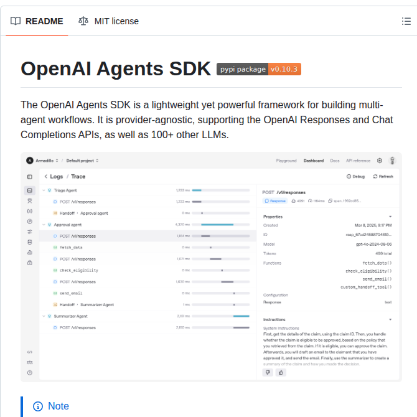Click the Refresh button in trace view
This screenshot has width=417, height=417.
click(383, 176)
